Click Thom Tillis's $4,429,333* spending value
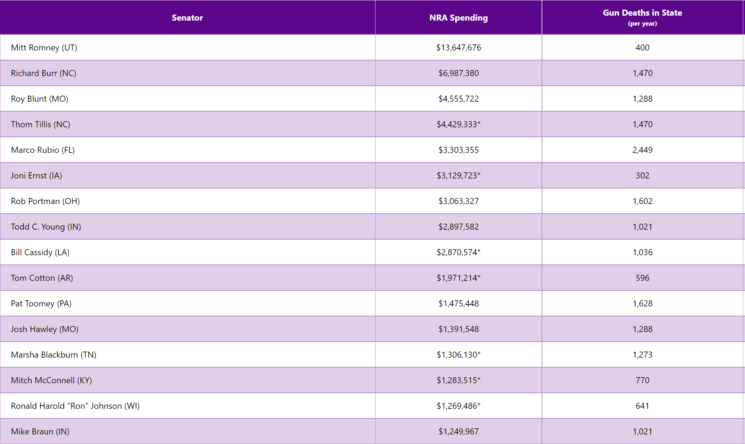Image resolution: width=745 pixels, height=444 pixels. [x=458, y=124]
